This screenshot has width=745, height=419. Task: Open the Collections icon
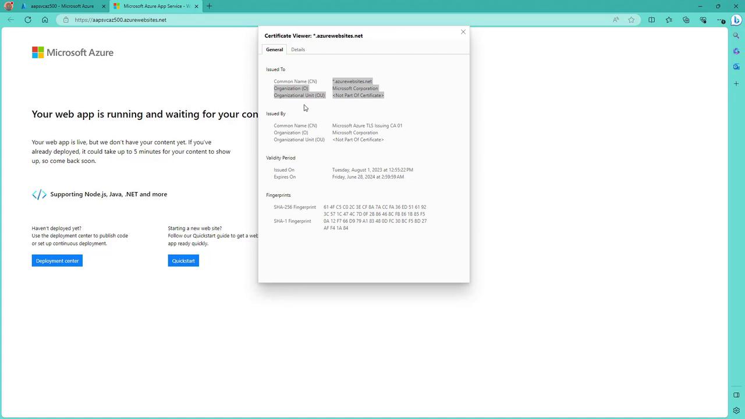coord(686,20)
